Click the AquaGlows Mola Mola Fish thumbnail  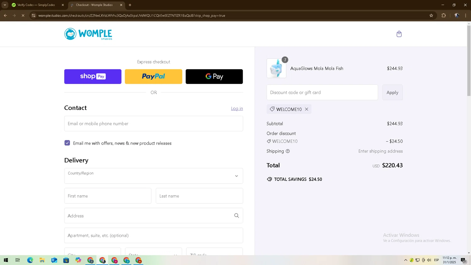pyautogui.click(x=276, y=68)
